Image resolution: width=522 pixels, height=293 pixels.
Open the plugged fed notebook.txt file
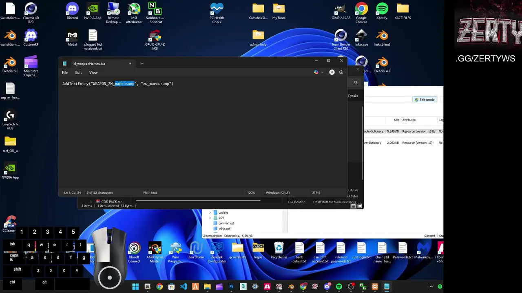(93, 40)
